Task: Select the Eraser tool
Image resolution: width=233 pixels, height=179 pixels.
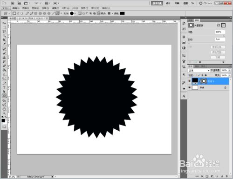Action: (x=4, y=66)
